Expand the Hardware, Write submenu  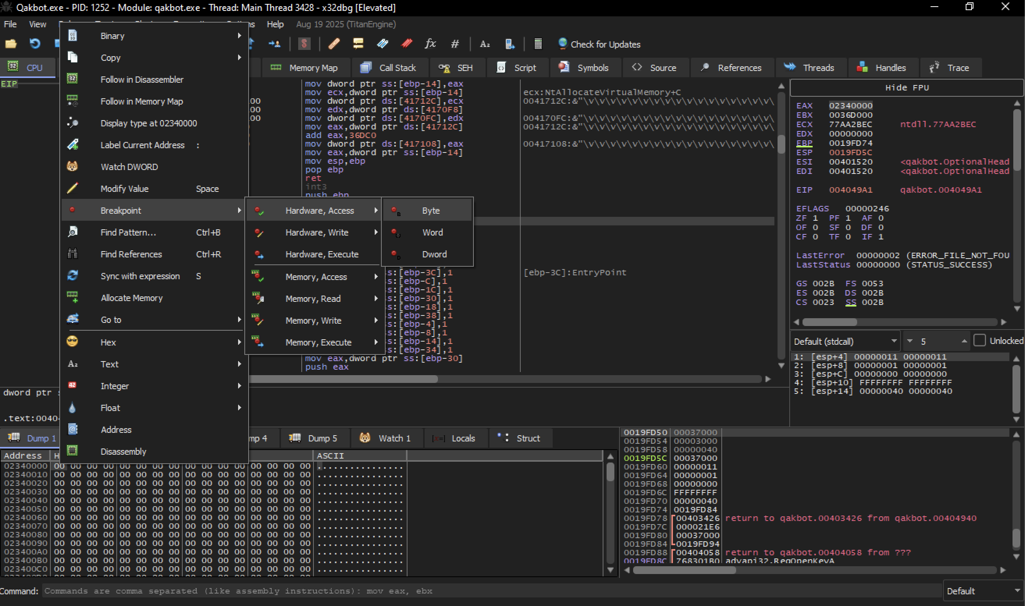tap(315, 232)
